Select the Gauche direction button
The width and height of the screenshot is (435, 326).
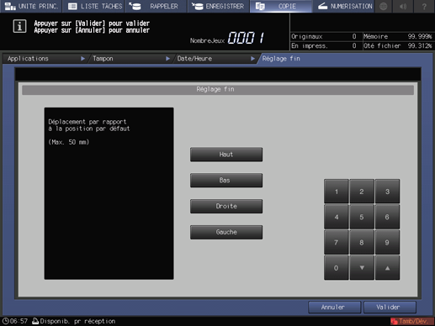pyautogui.click(x=226, y=232)
